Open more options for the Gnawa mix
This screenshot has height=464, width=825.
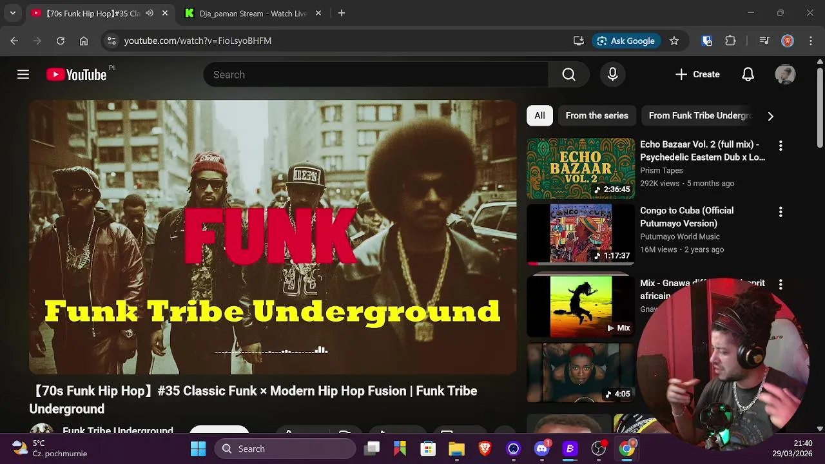pyautogui.click(x=781, y=284)
